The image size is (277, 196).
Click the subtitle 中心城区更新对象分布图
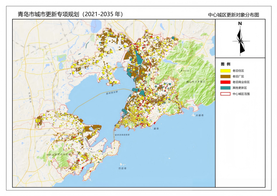(233, 15)
